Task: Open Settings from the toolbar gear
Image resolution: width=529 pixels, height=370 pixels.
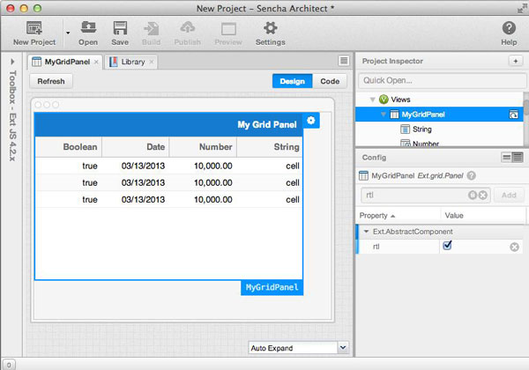Action: click(270, 29)
